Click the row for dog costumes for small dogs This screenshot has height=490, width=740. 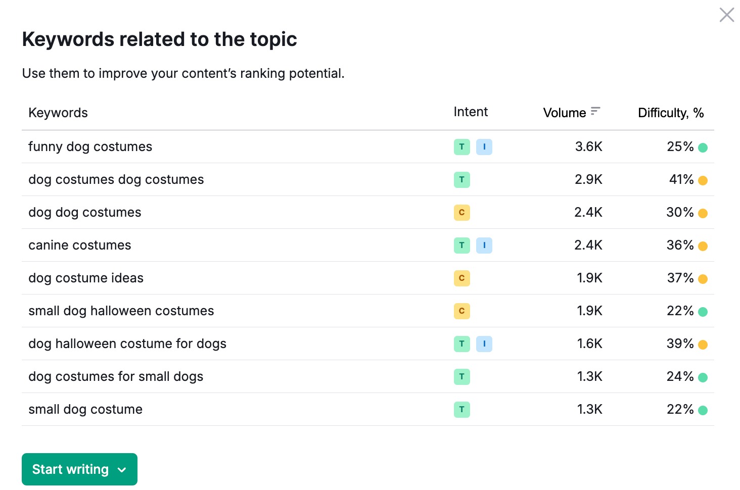(116, 376)
